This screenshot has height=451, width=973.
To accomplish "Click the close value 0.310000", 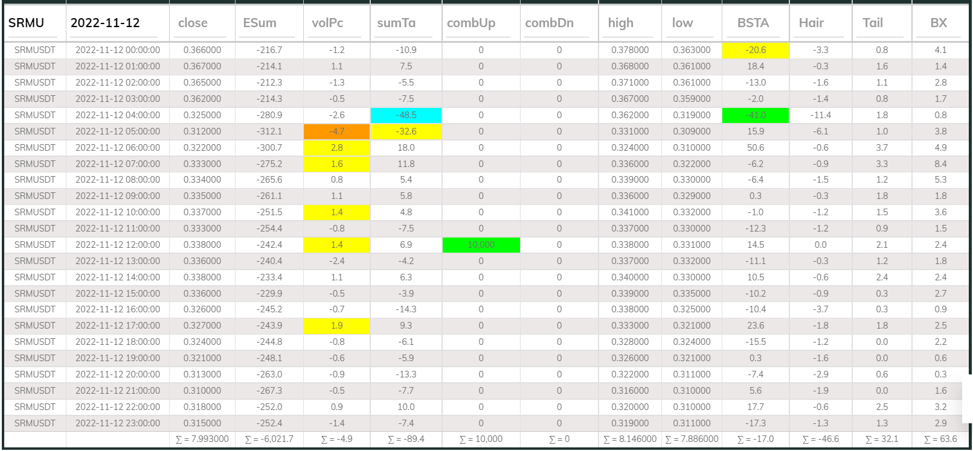I will click(202, 391).
